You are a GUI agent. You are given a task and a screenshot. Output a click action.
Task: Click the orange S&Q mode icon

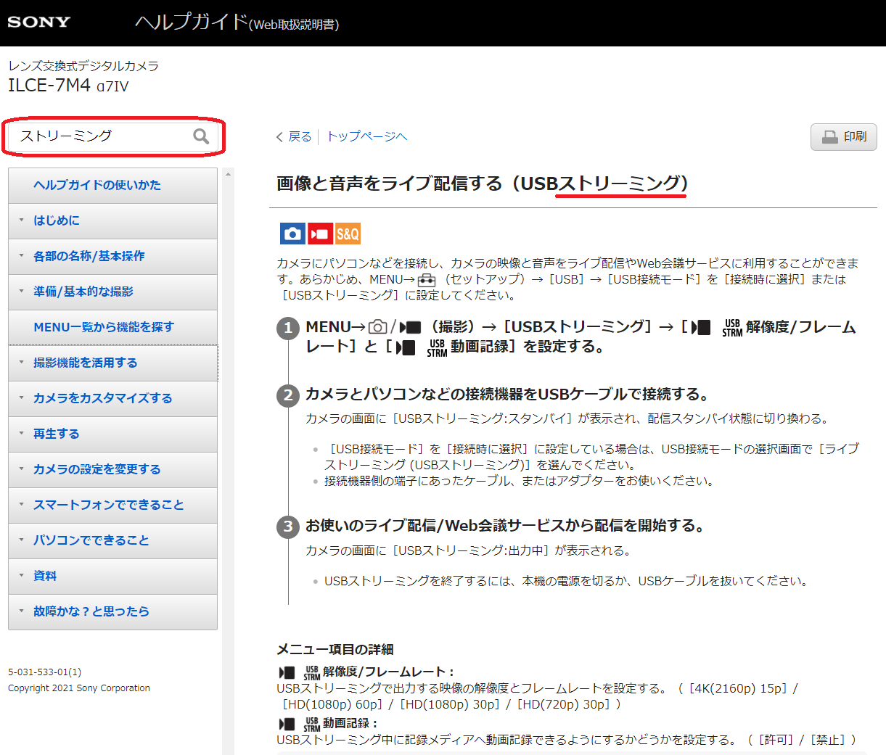tap(348, 234)
